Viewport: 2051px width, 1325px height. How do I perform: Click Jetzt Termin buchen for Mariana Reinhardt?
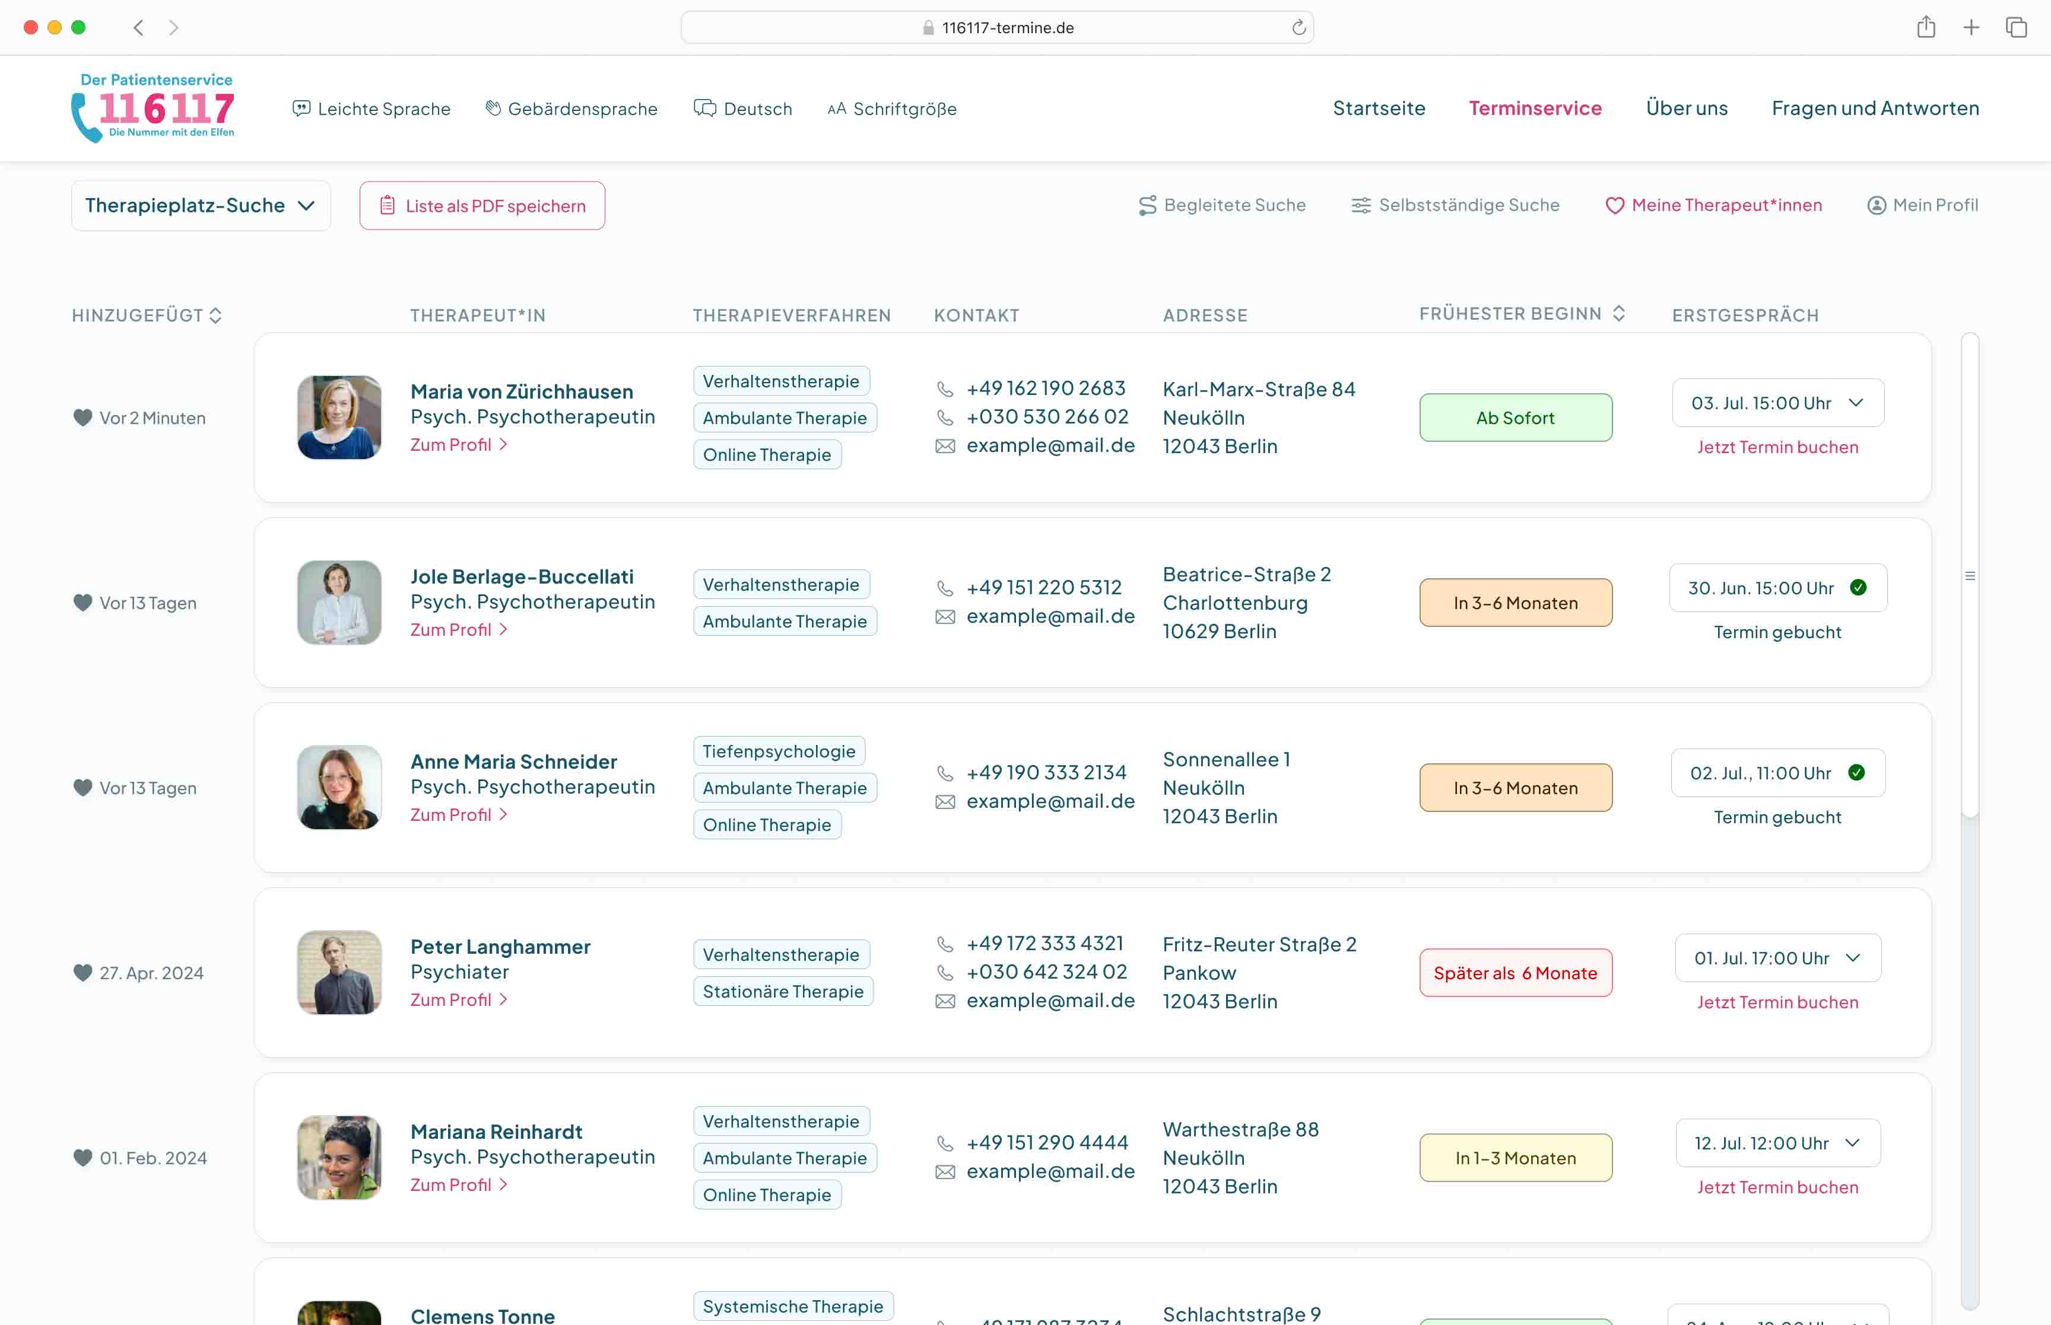click(x=1777, y=1187)
